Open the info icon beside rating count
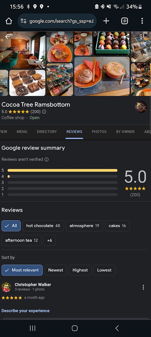151x337 pixels. (44, 111)
